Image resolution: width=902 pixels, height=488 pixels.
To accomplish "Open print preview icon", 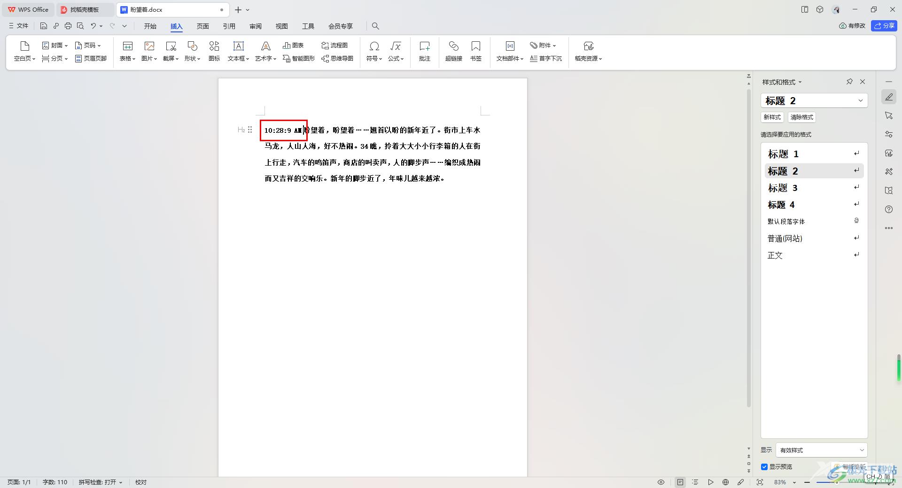I will 80,26.
